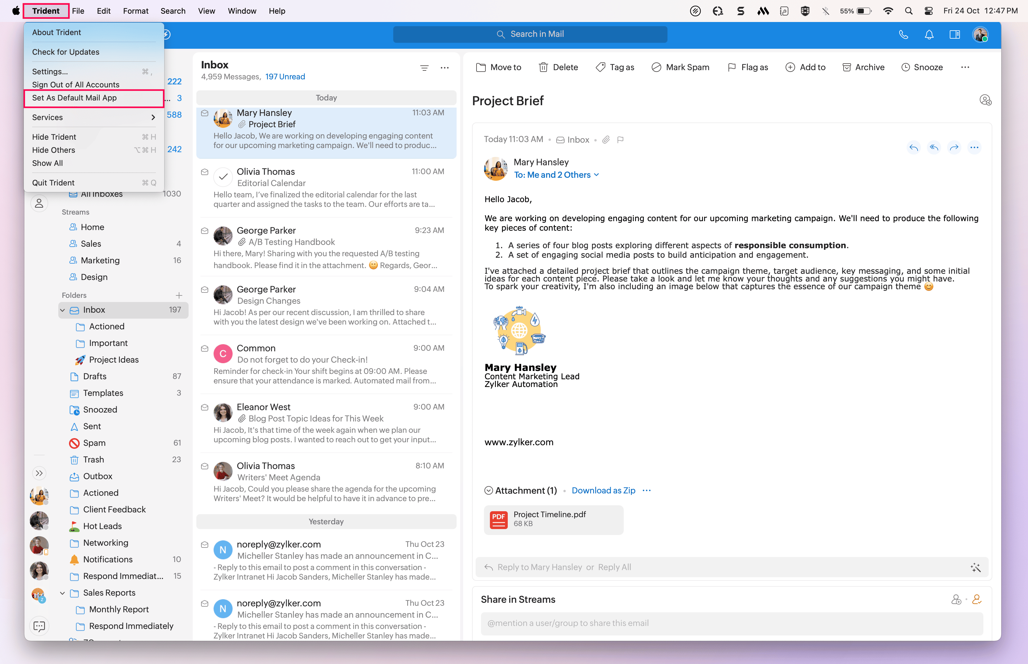Click the Search in Mail field
The width and height of the screenshot is (1028, 664).
pyautogui.click(x=530, y=34)
